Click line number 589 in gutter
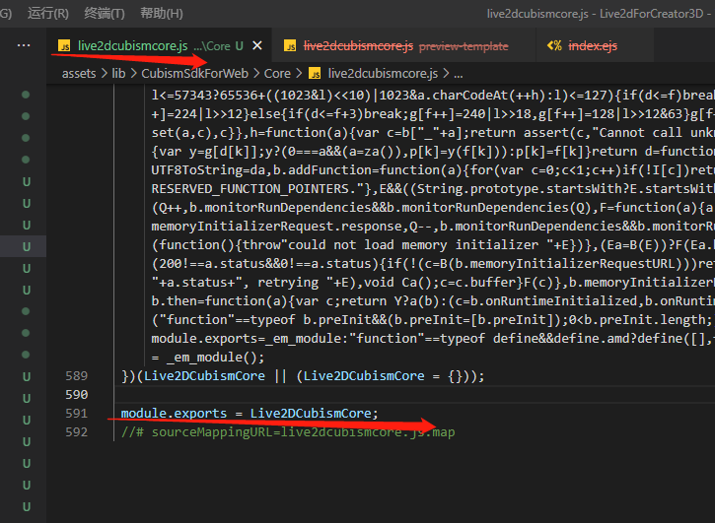715x523 pixels. (x=76, y=376)
